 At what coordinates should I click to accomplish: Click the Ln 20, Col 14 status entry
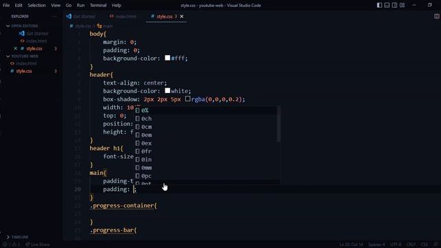point(351,245)
